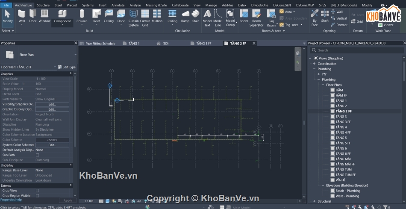This screenshot has height=209, width=406.
Task: Close the TẦNG 2 FF view tab
Action: pos(254,44)
